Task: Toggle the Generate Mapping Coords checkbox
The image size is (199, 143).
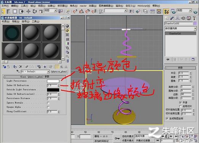Action: click(167, 119)
